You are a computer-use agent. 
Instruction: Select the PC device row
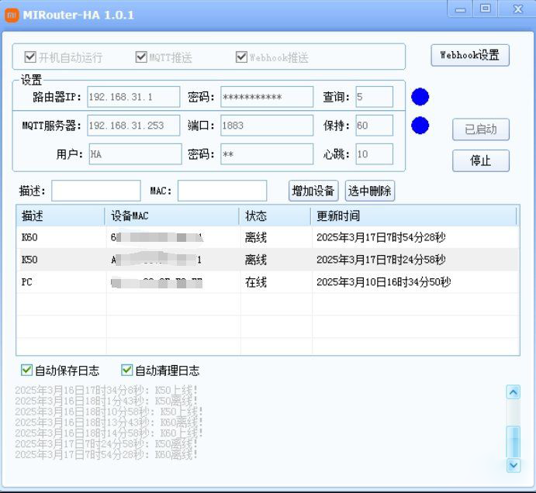click(268, 282)
